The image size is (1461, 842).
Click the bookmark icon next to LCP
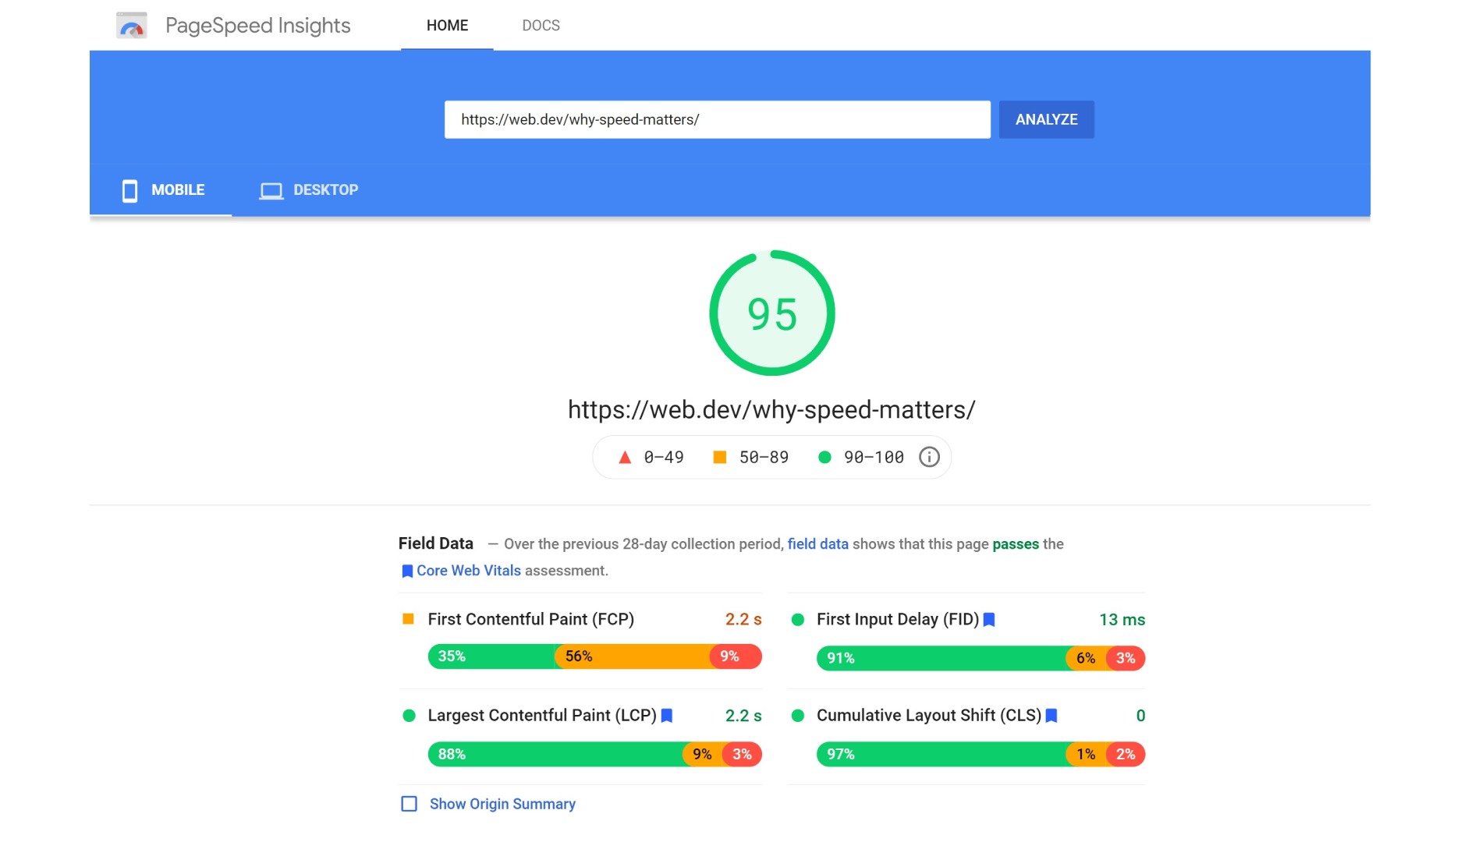tap(667, 716)
